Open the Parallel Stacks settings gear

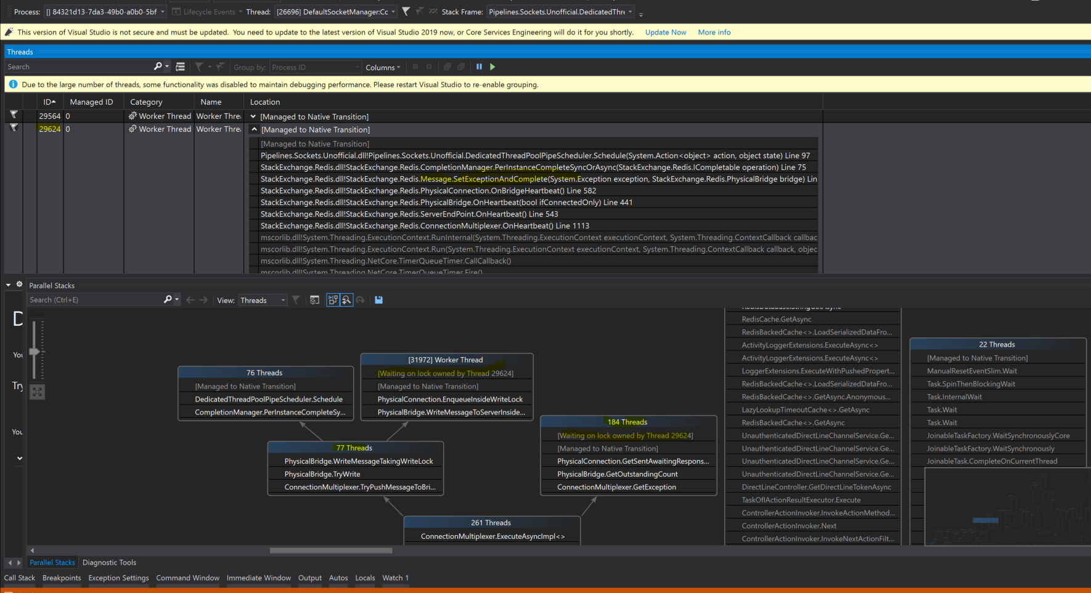20,284
